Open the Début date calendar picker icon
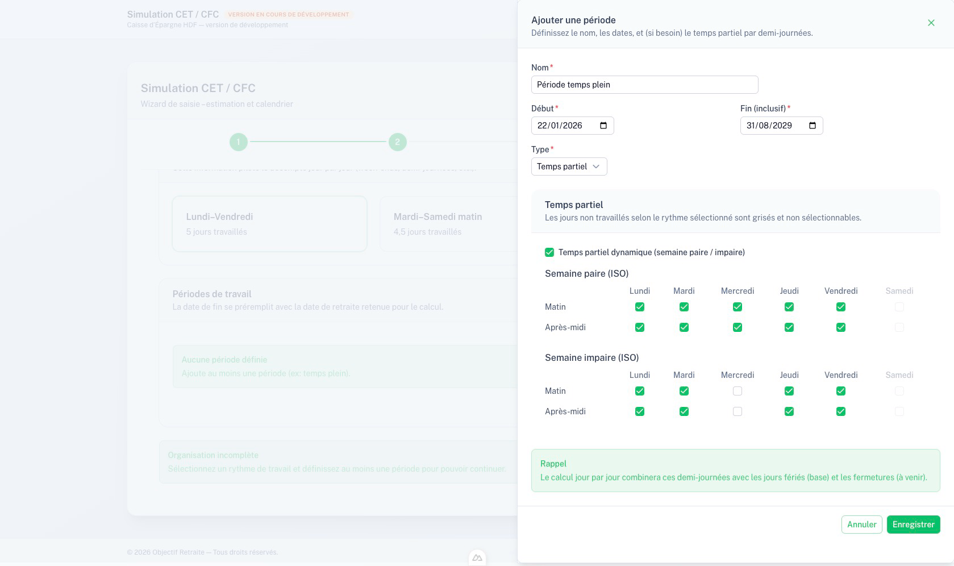The image size is (954, 566). pyautogui.click(x=603, y=126)
